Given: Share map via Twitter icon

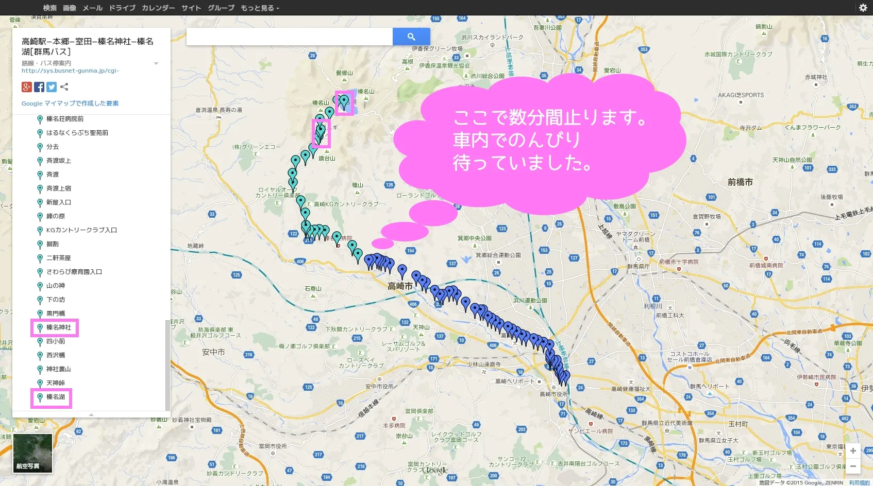Looking at the screenshot, I should [x=52, y=87].
